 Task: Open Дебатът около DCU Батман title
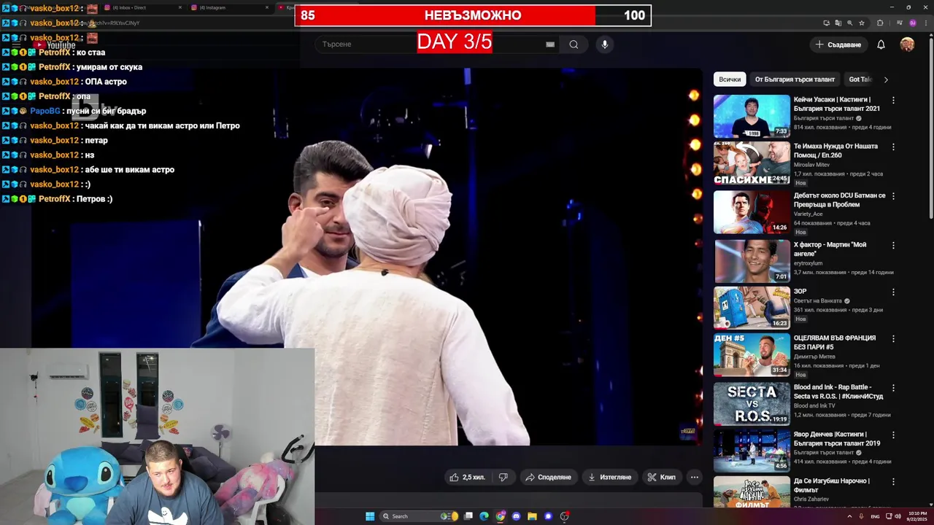839,200
